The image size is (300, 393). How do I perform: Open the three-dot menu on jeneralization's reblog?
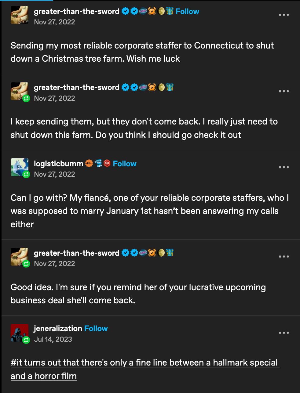coord(284,333)
